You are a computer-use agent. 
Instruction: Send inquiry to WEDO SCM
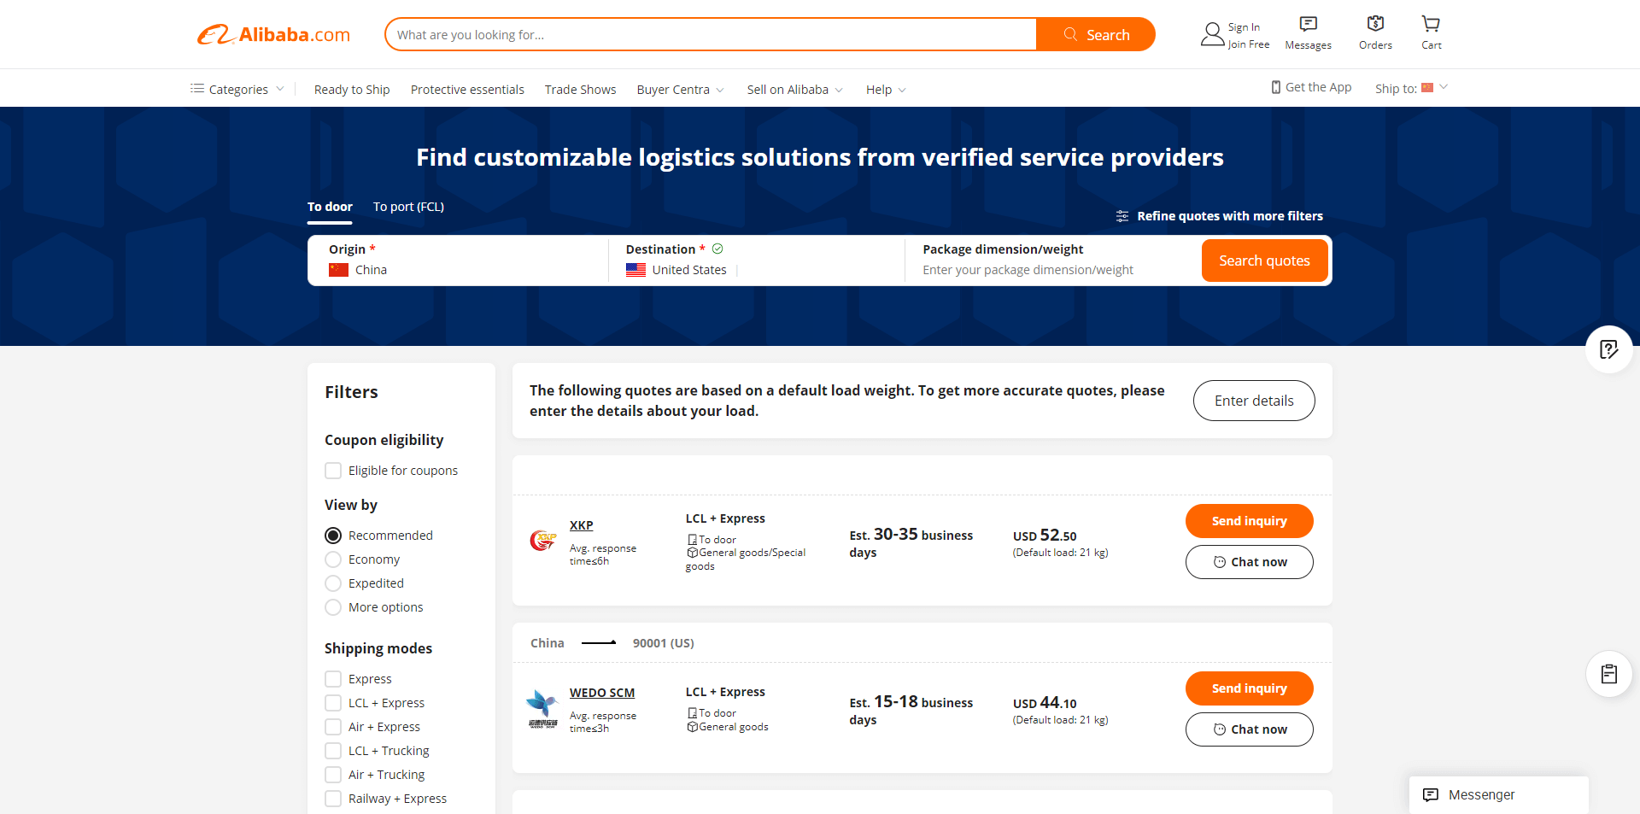pos(1249,688)
